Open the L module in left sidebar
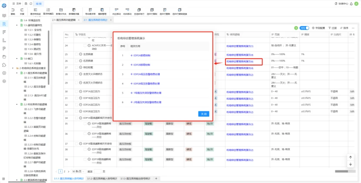 click(4, 40)
